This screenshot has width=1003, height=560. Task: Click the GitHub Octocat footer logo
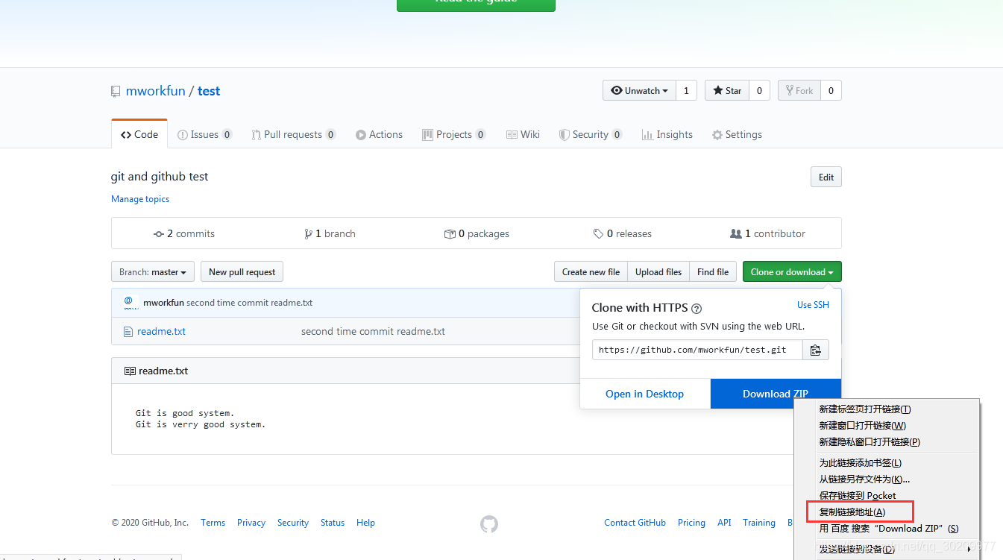(488, 524)
